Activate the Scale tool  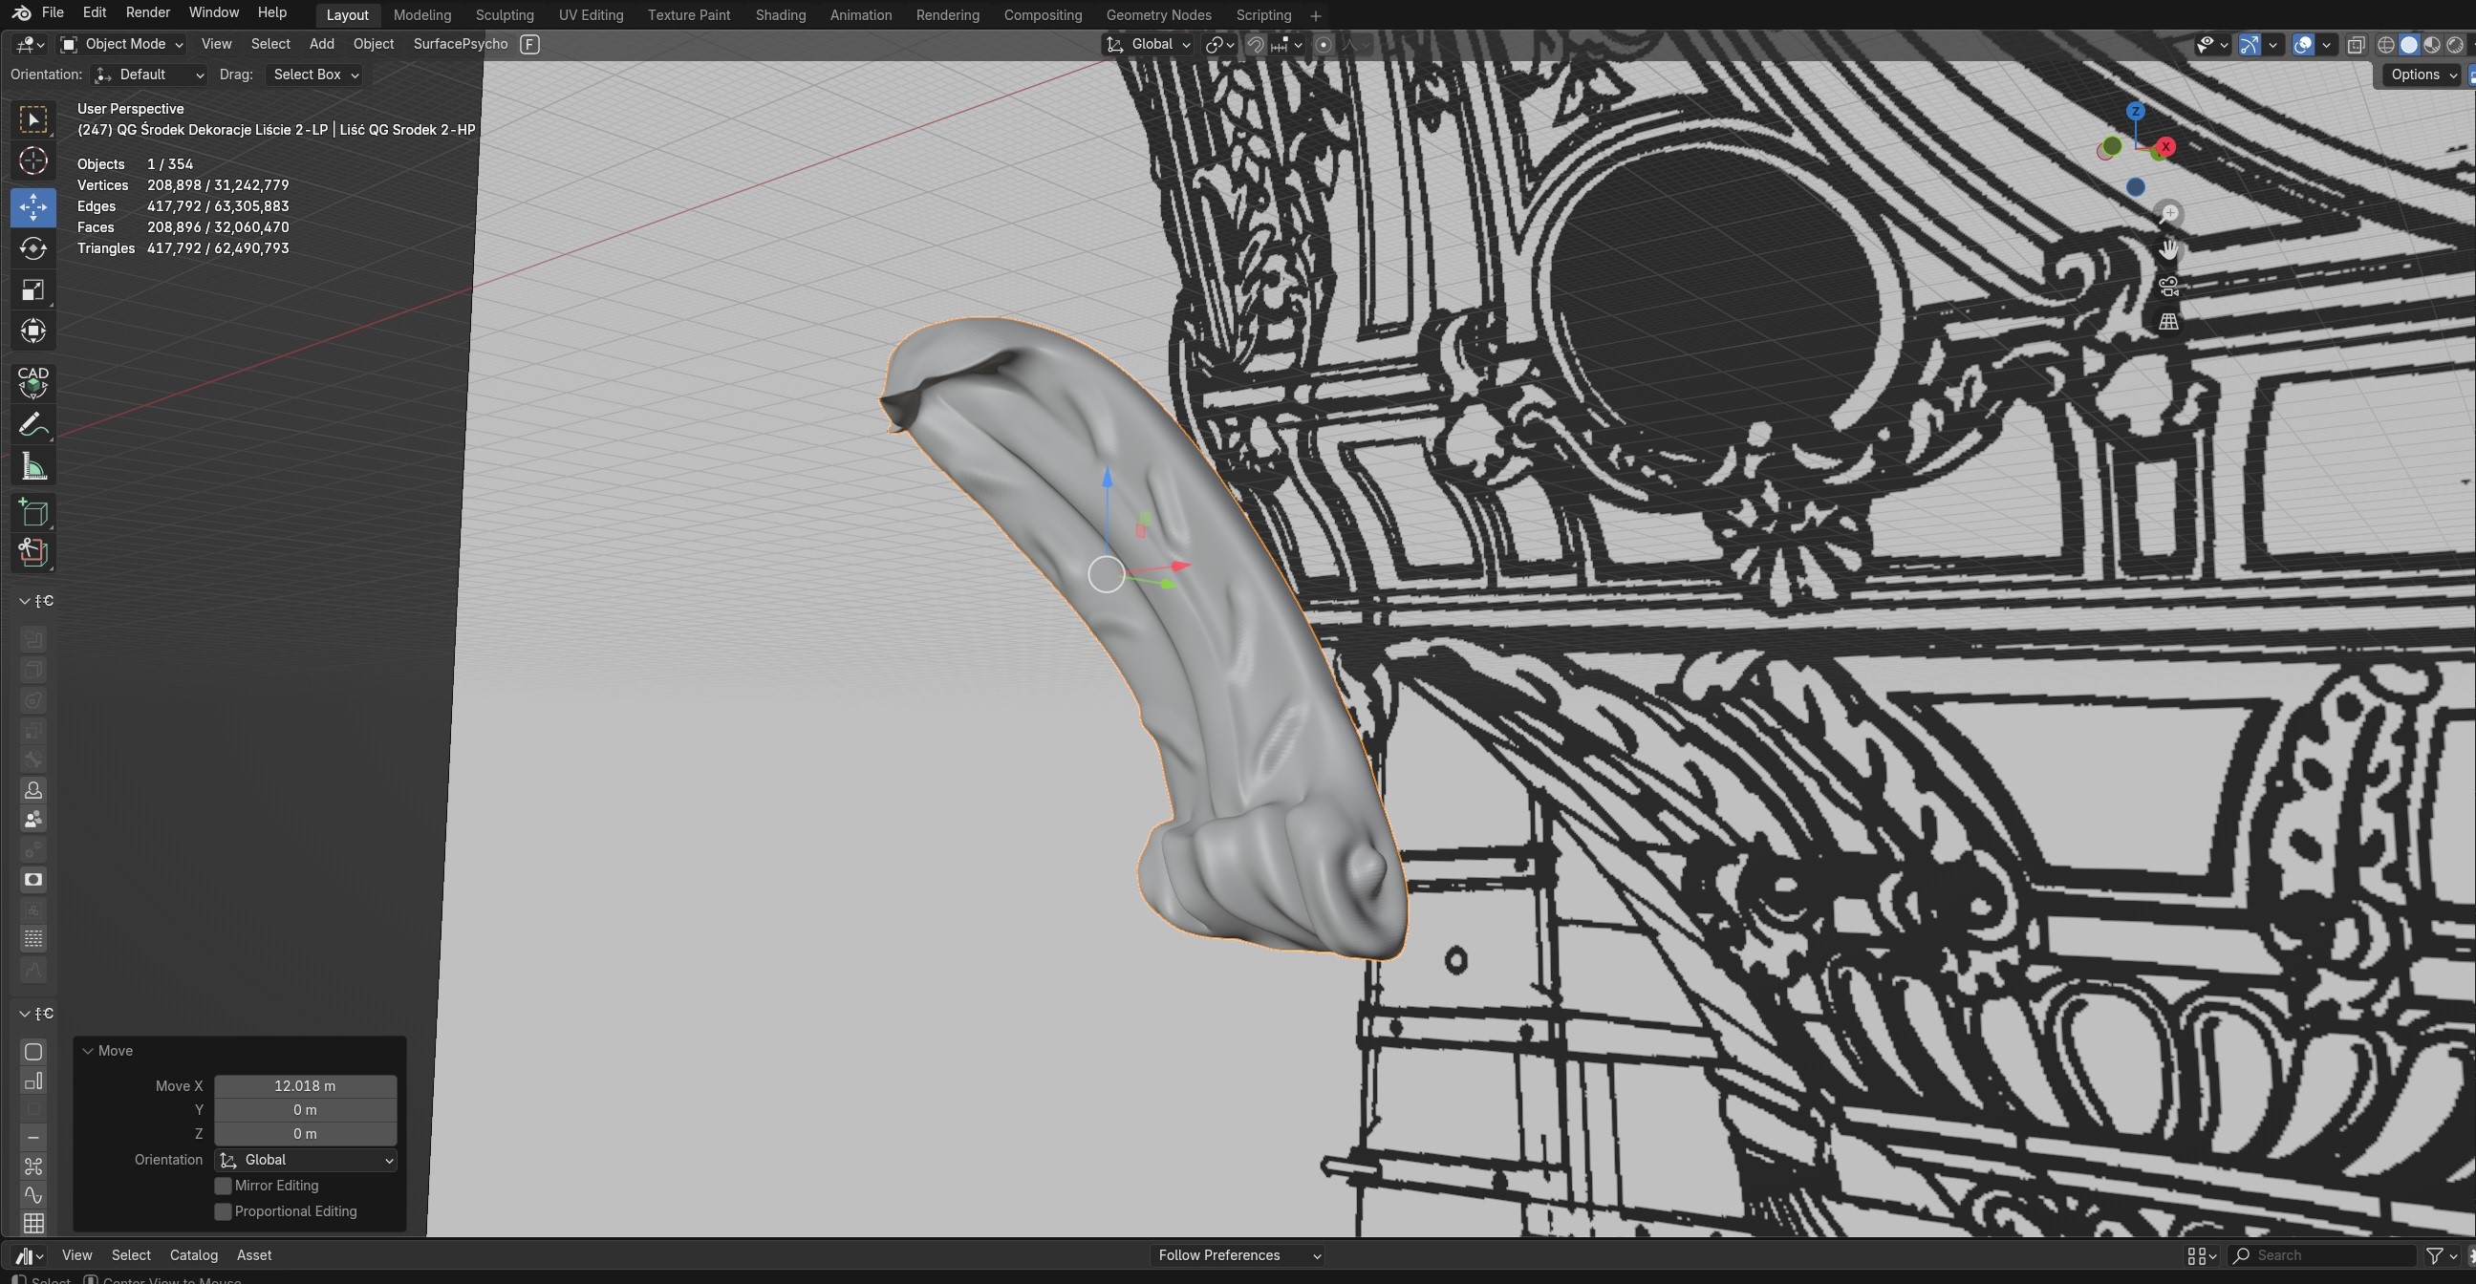coord(32,290)
